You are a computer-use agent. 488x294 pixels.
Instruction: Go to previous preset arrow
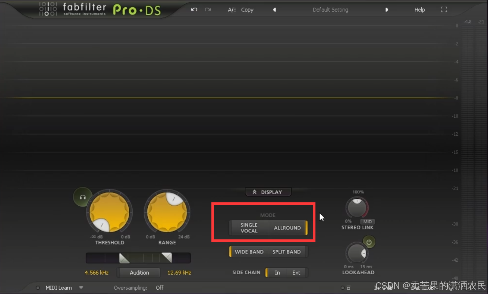[274, 10]
